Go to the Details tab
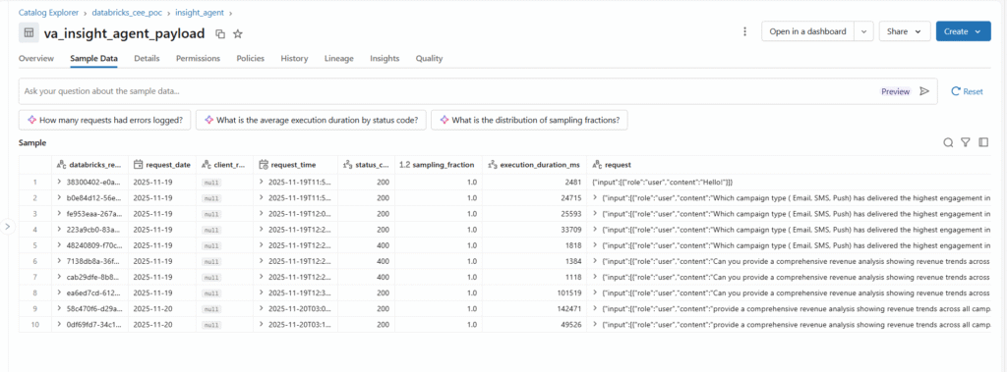This screenshot has width=1007, height=372. (147, 58)
